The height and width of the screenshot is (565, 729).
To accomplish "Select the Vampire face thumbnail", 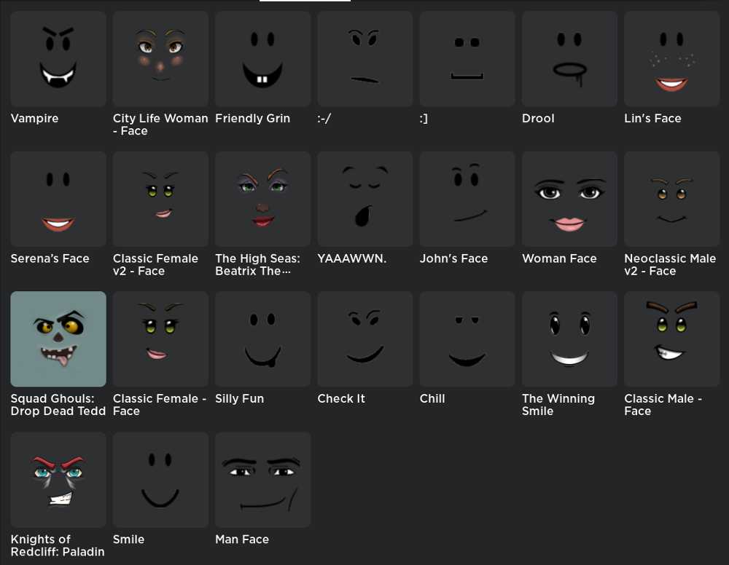I will [58, 59].
